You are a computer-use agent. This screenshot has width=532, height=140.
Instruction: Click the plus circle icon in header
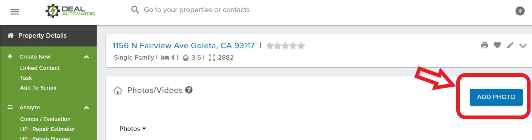(x=520, y=11)
